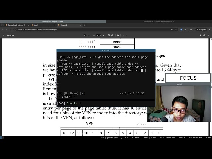212x159 pixels.
Task: Open a new Chrome tab
Action: point(85,25)
